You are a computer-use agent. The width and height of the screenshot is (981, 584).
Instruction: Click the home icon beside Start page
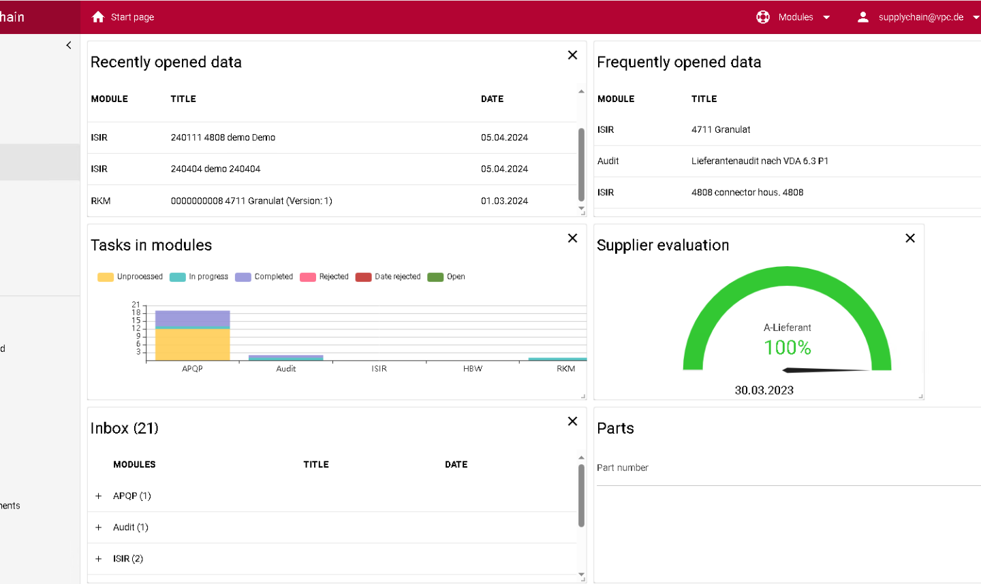(x=98, y=17)
